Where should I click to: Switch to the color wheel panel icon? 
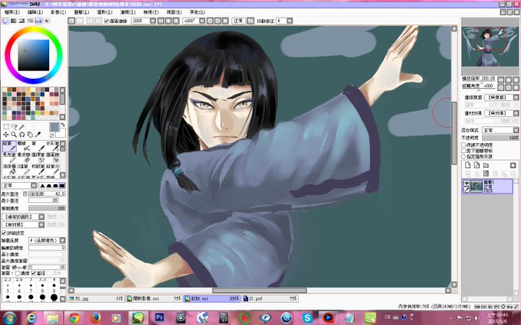pyautogui.click(x=5, y=21)
